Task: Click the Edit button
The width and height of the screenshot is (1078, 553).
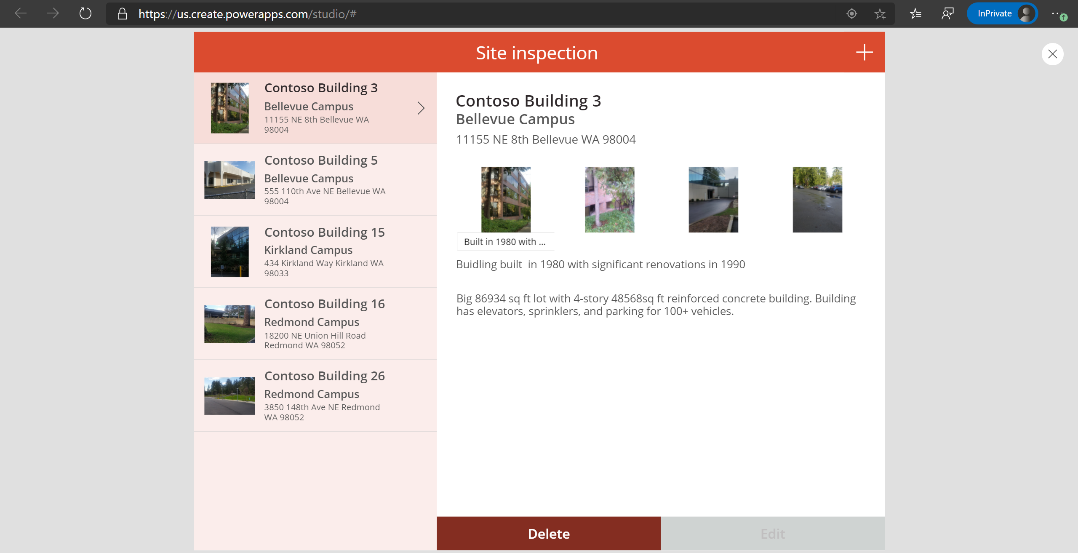Action: [773, 533]
